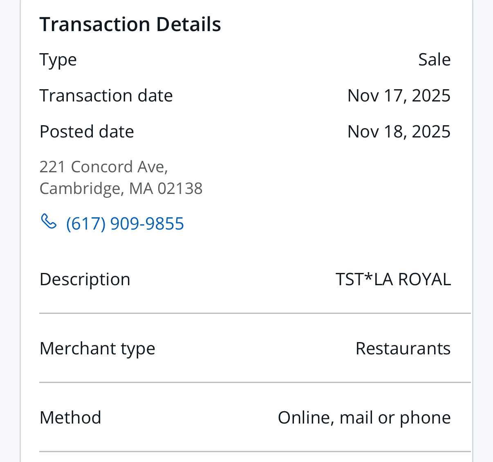
Task: Click the Sale type value
Action: click(x=434, y=60)
